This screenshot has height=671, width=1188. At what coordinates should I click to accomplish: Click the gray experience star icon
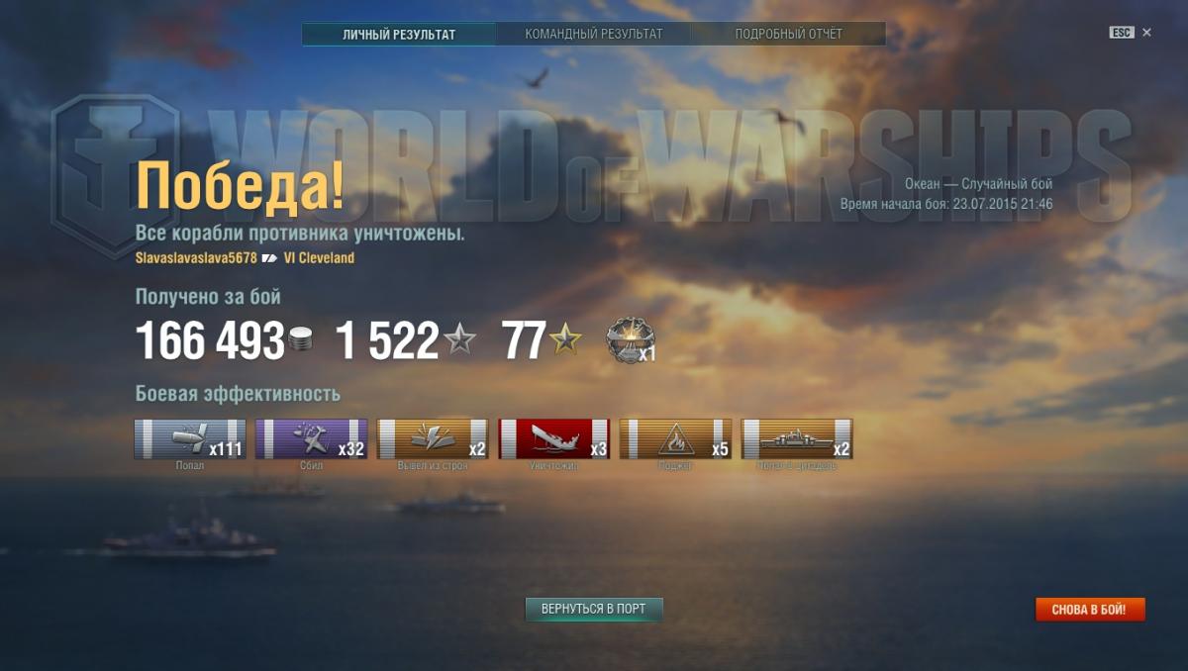(459, 341)
